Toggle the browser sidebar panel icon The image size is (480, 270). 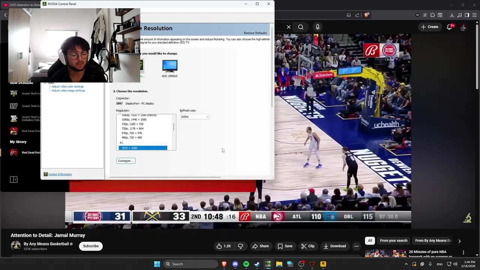point(467,15)
